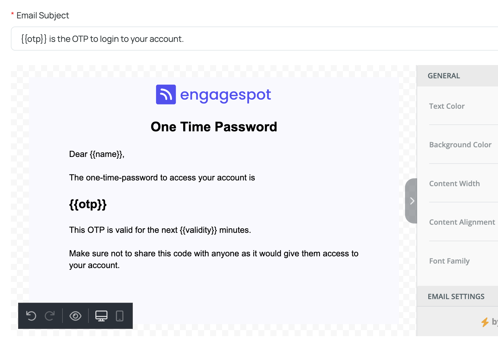Viewport: 498px width, 350px height.
Task: Toggle the eye preview icon
Action: click(75, 316)
